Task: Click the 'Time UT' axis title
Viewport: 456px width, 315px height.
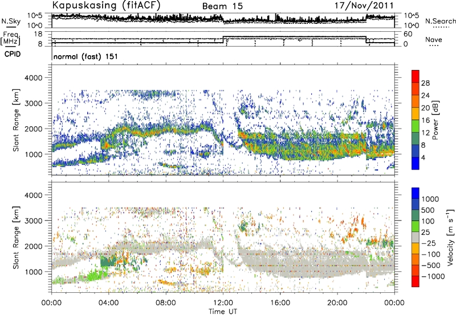Action: (x=223, y=312)
